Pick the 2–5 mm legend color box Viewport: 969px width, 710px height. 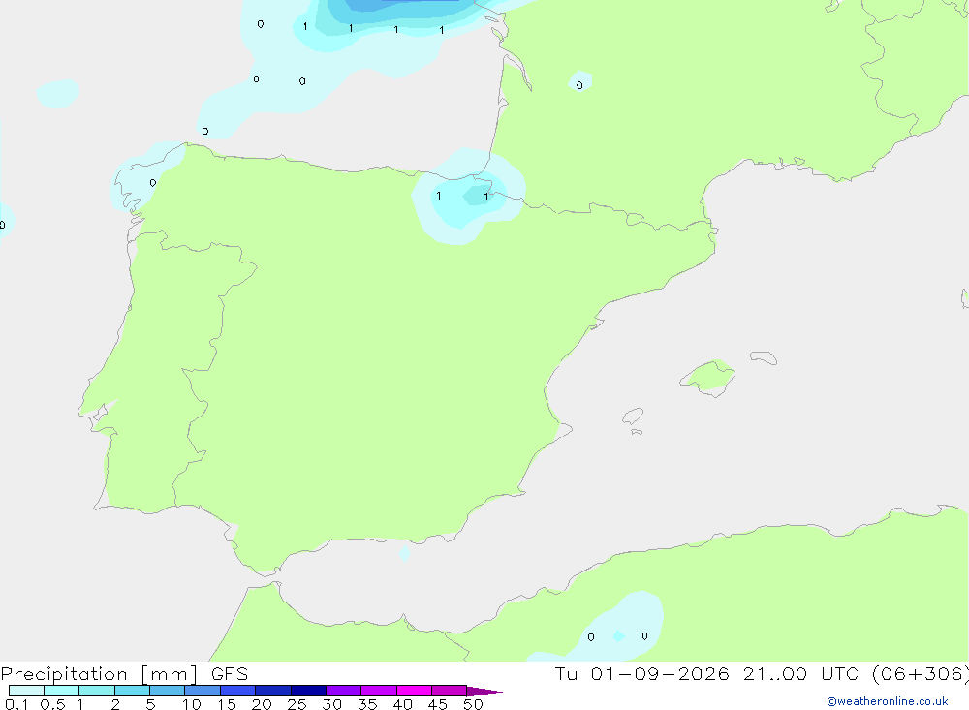coord(132,691)
